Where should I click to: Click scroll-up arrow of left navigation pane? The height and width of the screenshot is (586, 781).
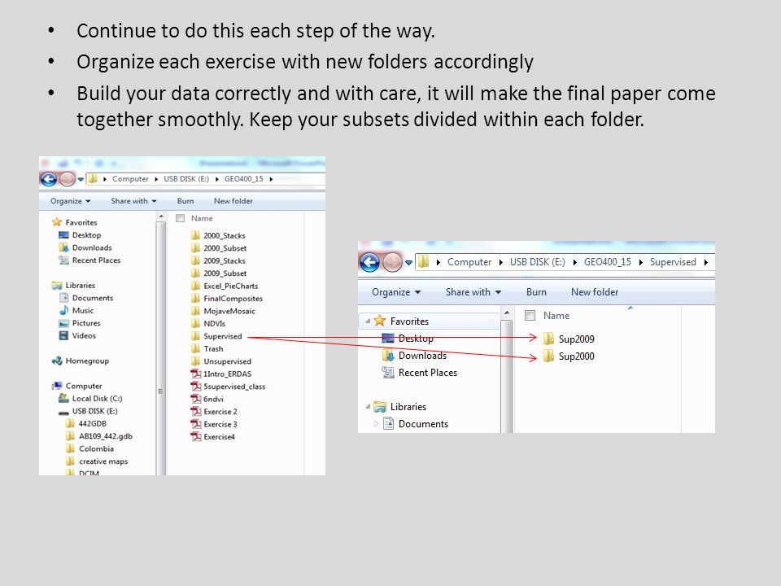tap(161, 216)
